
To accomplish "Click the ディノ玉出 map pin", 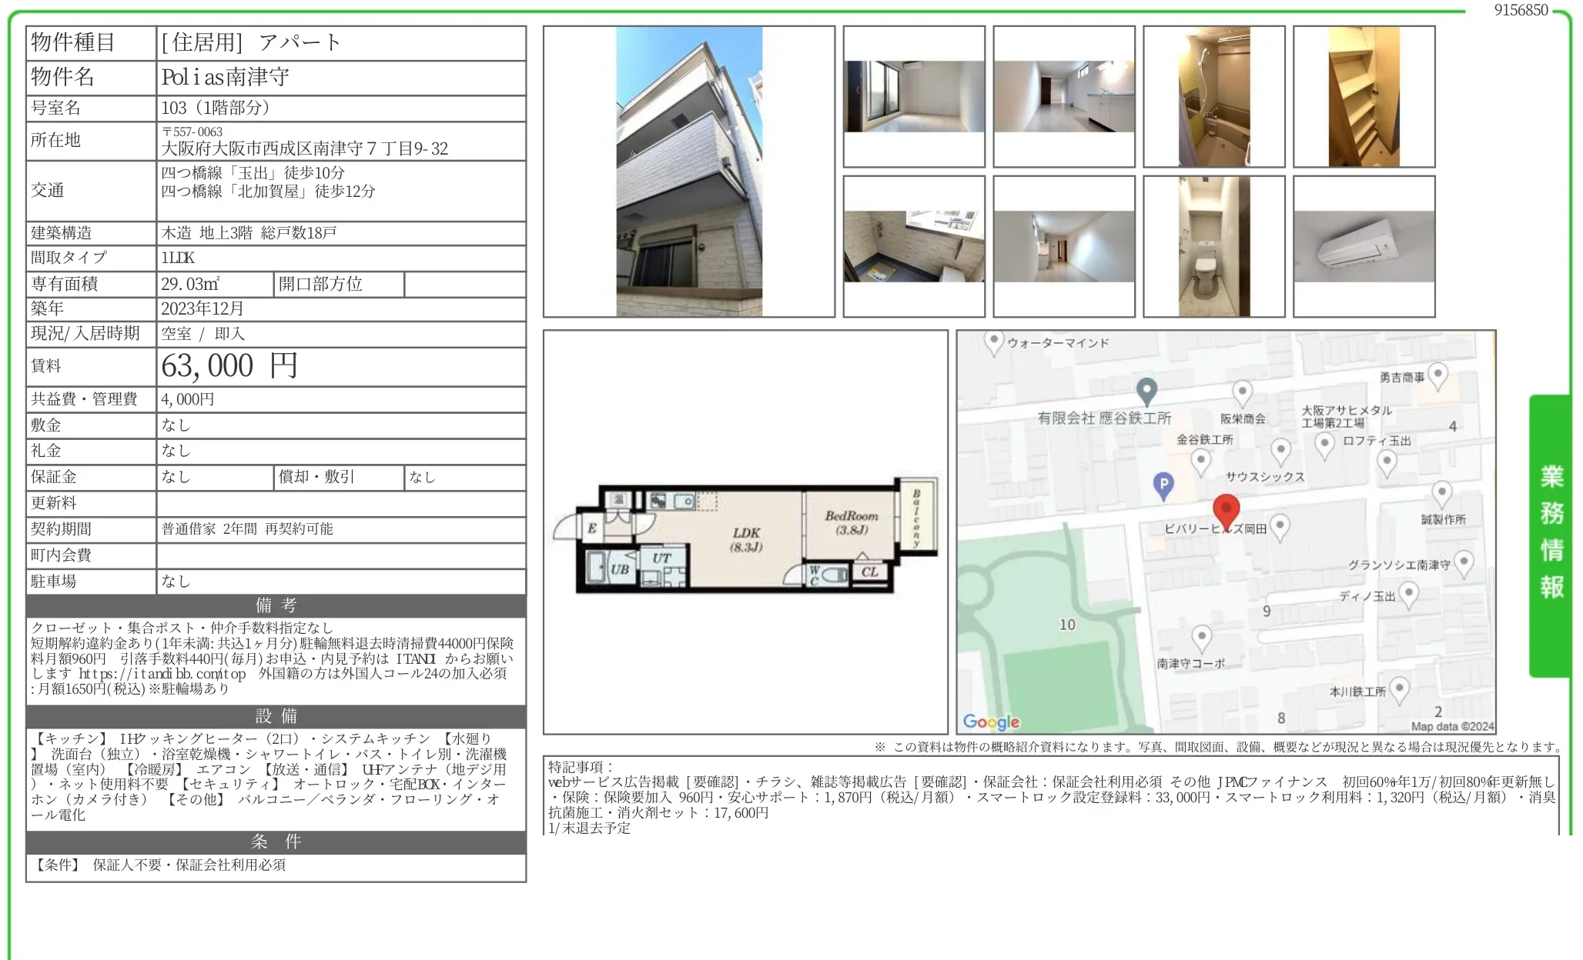I will tap(1408, 593).
